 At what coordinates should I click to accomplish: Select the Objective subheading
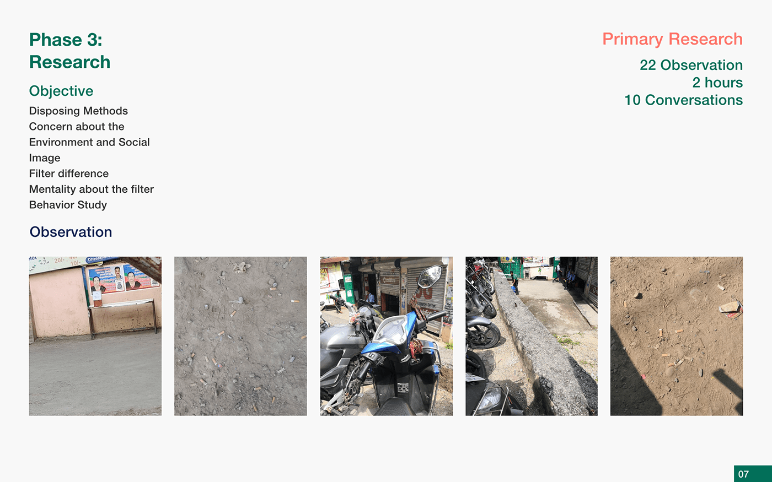[x=61, y=91]
